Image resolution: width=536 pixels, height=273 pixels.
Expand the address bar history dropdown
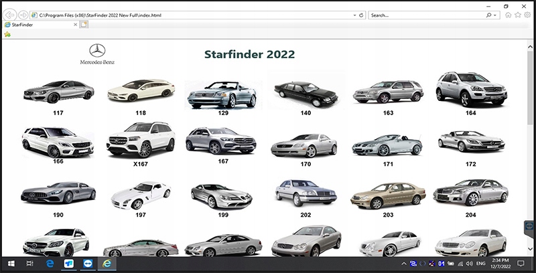click(x=354, y=15)
